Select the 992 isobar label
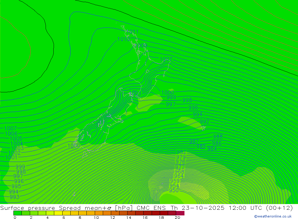298x219 pixels. (204, 122)
